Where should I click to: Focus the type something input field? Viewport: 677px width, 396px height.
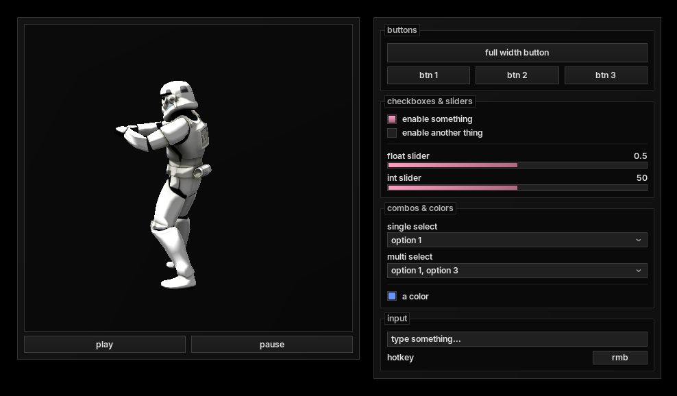(517, 339)
